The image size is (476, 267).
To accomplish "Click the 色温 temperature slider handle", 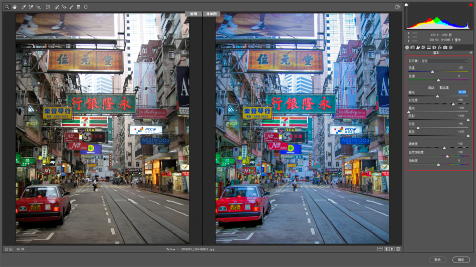I will (432, 72).
